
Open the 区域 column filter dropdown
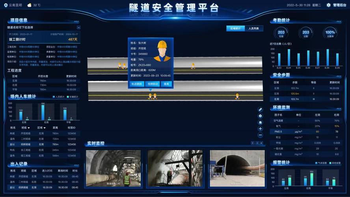pos(45,128)
